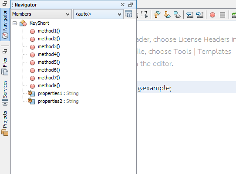Viewport: 236px width, 174px height.
Task: Click the red start macro recording button
Action: point(212,15)
